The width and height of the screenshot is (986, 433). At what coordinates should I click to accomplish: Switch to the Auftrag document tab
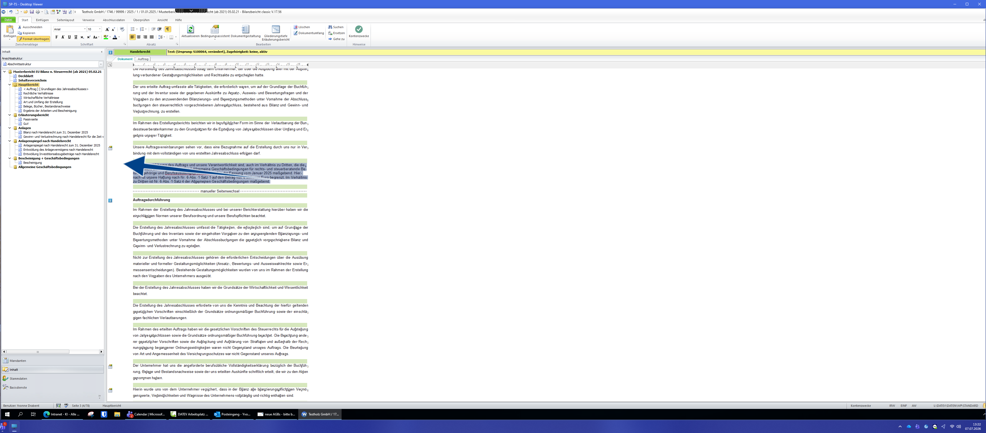point(143,59)
